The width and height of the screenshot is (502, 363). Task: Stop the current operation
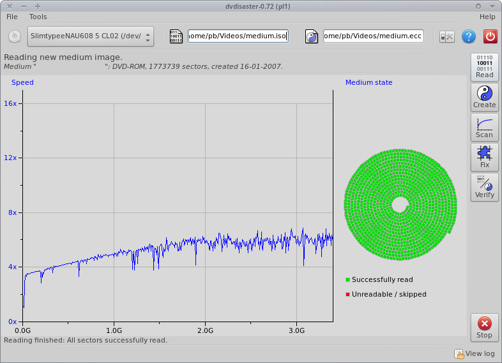tap(484, 327)
